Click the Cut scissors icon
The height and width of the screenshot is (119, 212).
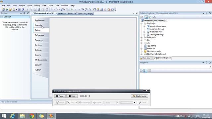pyautogui.click(x=27, y=10)
